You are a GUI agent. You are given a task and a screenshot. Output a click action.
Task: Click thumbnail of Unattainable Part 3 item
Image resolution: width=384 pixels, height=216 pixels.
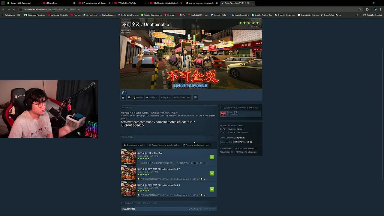(x=128, y=189)
